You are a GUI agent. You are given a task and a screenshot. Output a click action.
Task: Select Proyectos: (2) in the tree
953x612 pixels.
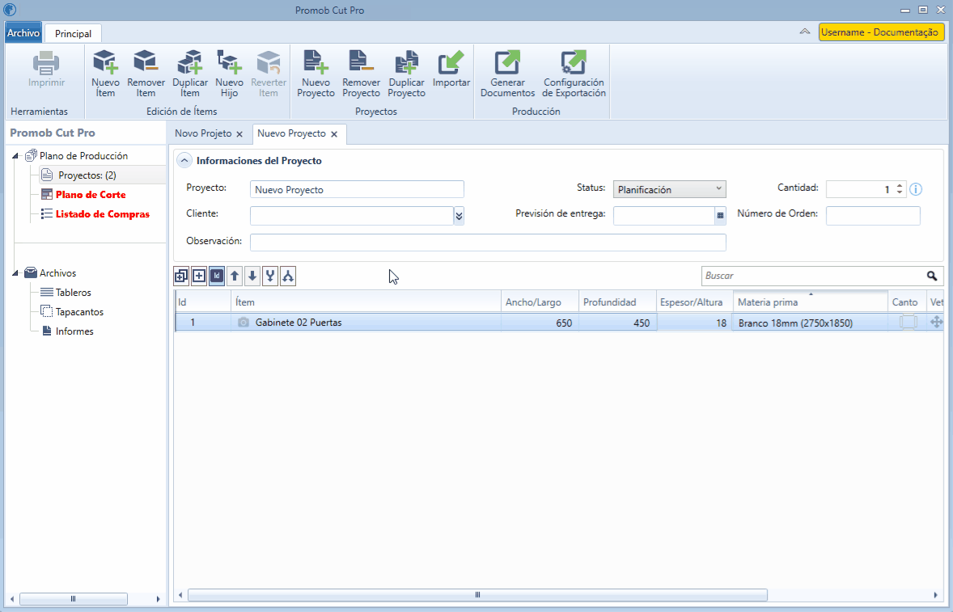(87, 175)
